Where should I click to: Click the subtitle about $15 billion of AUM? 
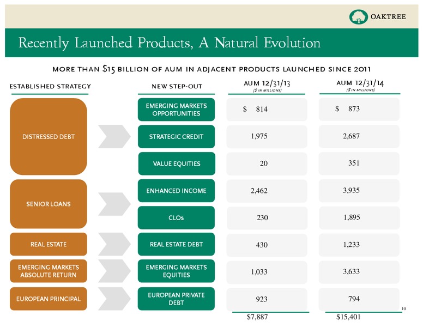tap(211, 69)
